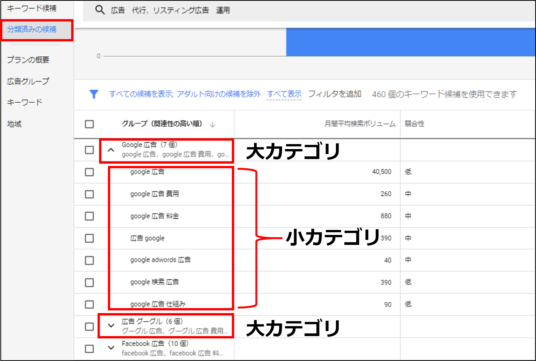The image size is (536, 361).
Task: Check the box for the Google 広告 group
Action: [x=89, y=150]
